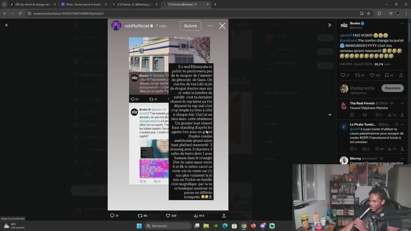
Task: Repost Booba's tweet in side panel
Action: 357,75
